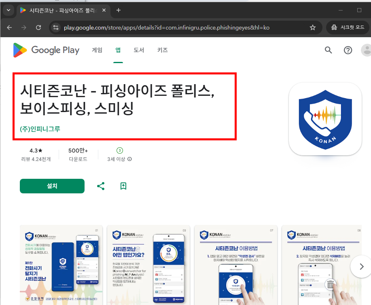This screenshot has height=305, width=371.
Task: Open the tab search chevron top-left
Action: [8, 10]
